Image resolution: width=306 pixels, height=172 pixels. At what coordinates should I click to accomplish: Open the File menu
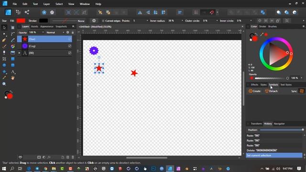coord(15,4)
